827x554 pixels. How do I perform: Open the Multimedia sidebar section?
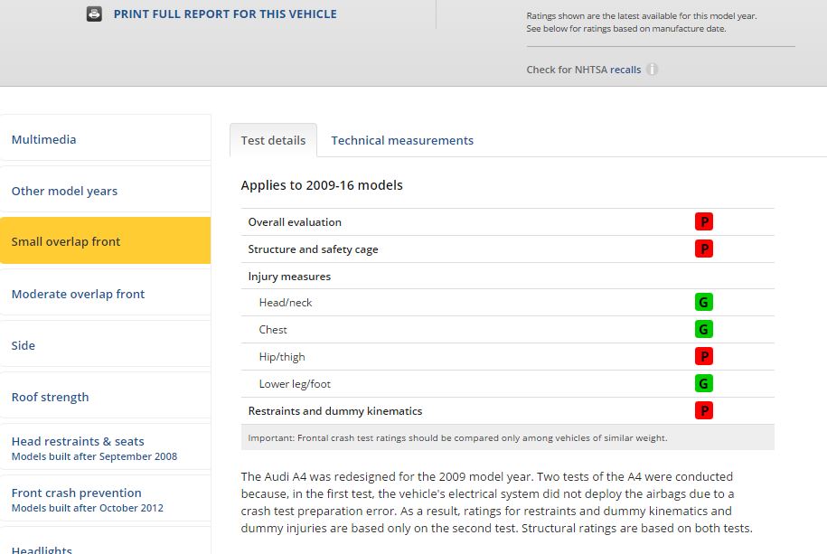click(106, 139)
